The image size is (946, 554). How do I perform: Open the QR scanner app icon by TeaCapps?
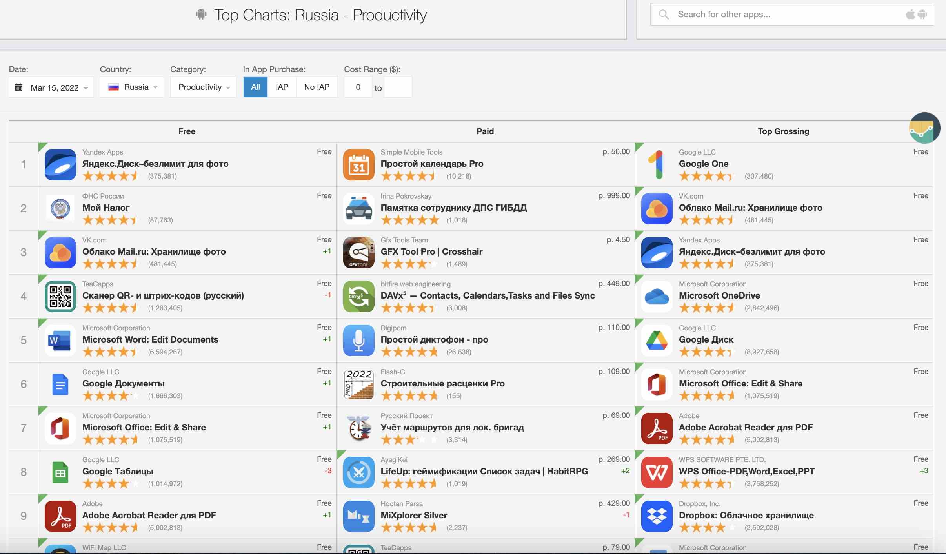[60, 296]
